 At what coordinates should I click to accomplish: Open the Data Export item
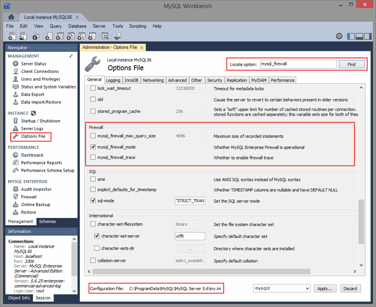[32, 94]
